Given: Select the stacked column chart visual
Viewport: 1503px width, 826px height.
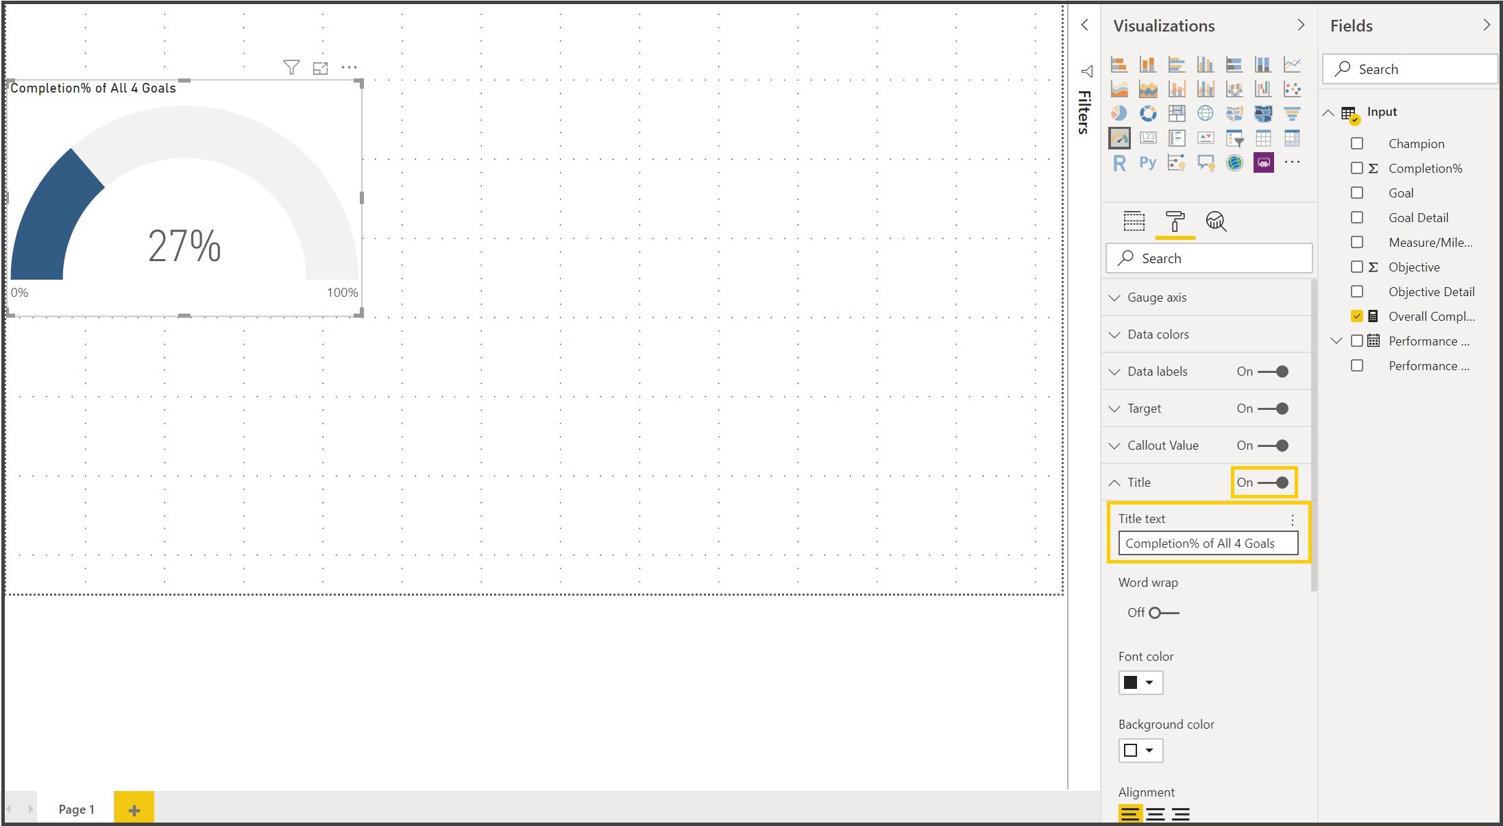Looking at the screenshot, I should pyautogui.click(x=1148, y=64).
